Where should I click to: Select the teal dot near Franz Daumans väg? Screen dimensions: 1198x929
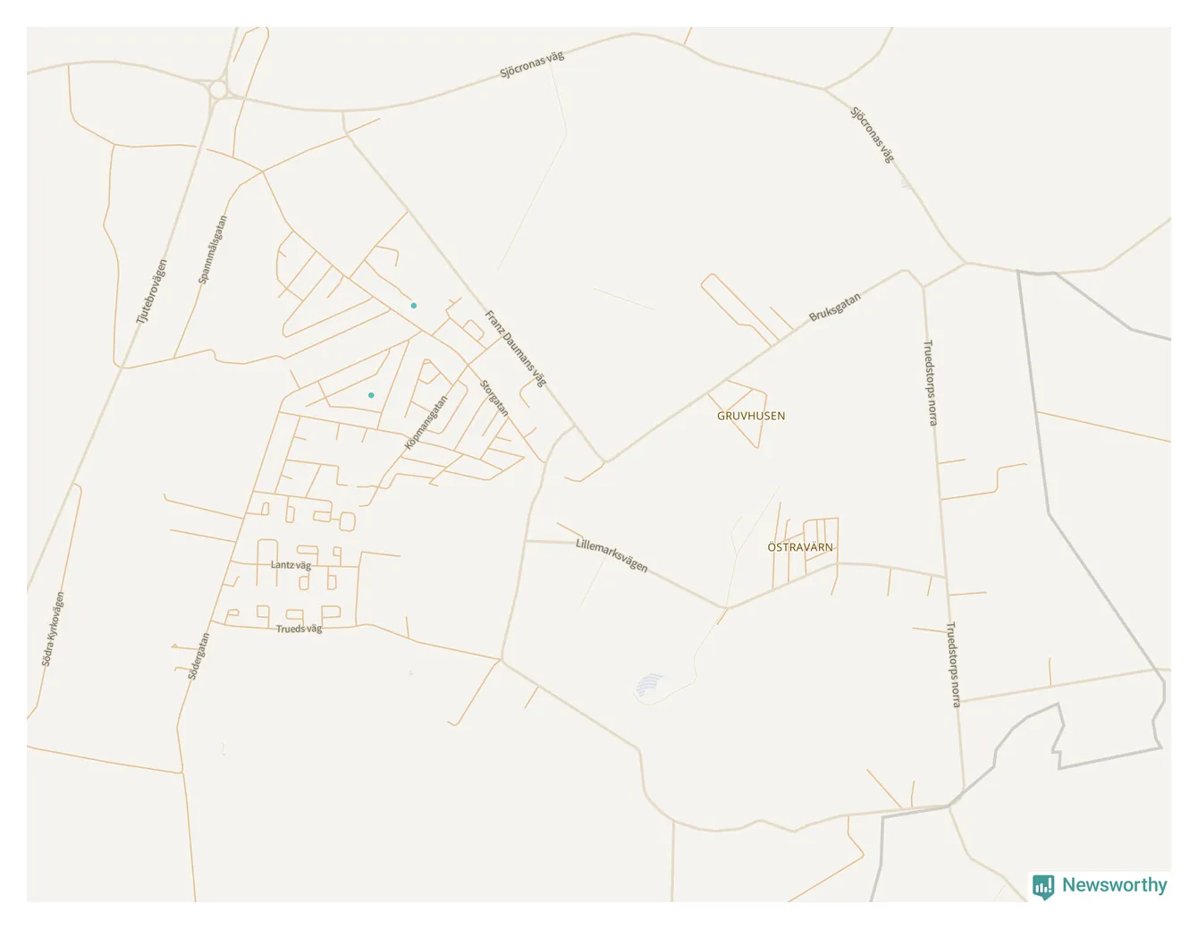(x=413, y=306)
